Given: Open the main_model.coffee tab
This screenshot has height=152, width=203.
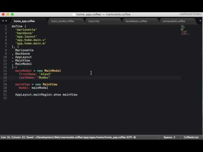Looking at the screenshot, I should pos(63,21).
